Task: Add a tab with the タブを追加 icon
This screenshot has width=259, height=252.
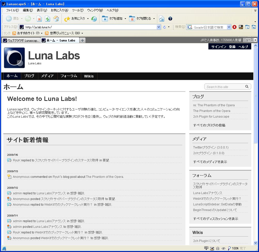Action: pos(105,19)
